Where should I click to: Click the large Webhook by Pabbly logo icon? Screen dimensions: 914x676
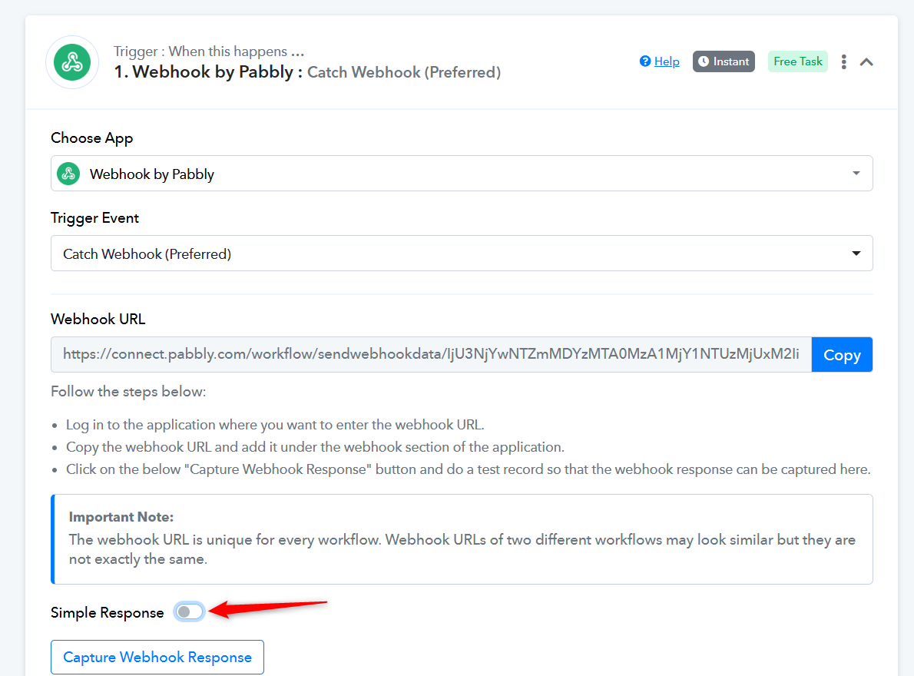[x=72, y=62]
